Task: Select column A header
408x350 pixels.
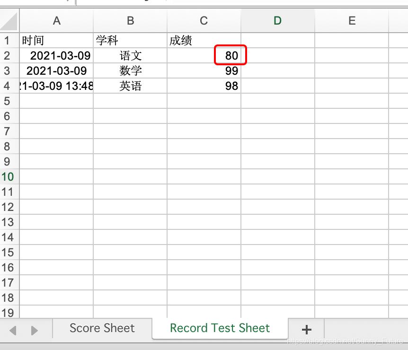Action: [57, 21]
